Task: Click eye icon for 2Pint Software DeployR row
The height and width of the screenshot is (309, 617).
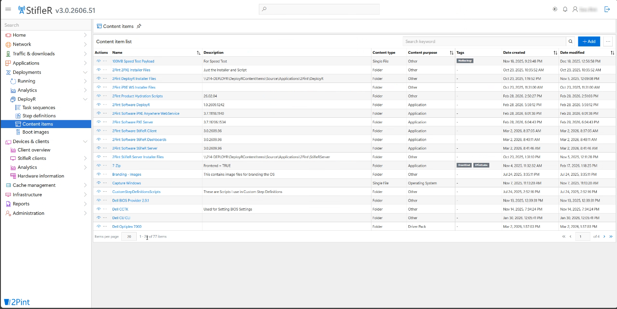Action: [x=98, y=104]
